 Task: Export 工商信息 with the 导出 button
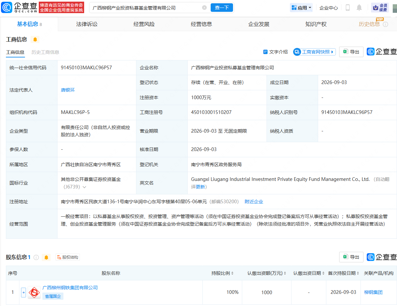click(351, 52)
